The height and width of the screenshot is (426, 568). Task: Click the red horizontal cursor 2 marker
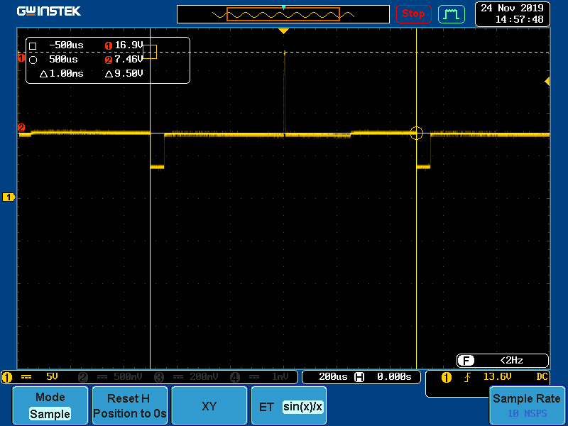[21, 128]
